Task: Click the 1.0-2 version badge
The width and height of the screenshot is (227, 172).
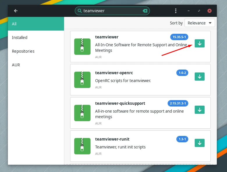Action: [x=182, y=73]
